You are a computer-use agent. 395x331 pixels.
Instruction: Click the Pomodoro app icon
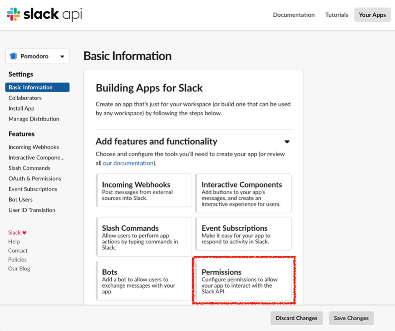pyautogui.click(x=14, y=56)
